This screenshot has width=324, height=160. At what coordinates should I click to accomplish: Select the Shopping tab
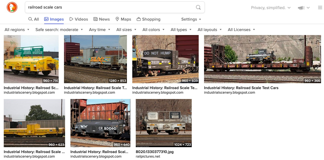pos(148,19)
